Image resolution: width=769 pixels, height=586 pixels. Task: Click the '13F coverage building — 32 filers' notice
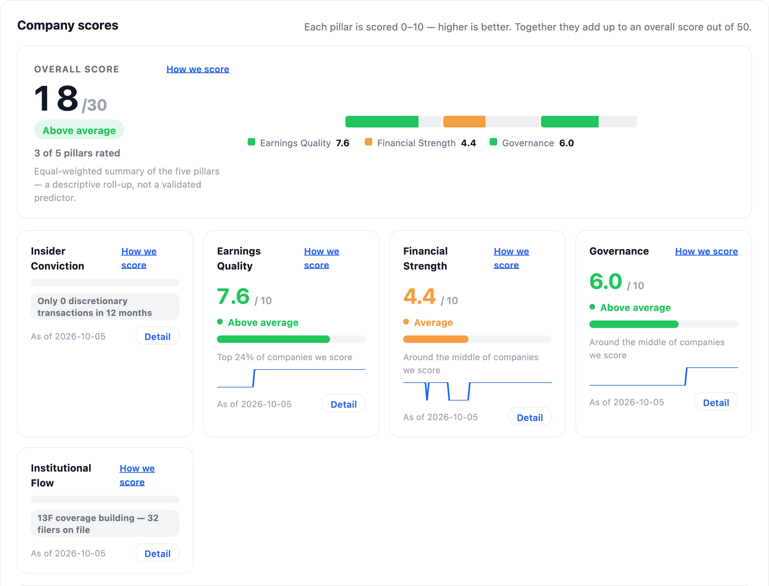coord(105,524)
